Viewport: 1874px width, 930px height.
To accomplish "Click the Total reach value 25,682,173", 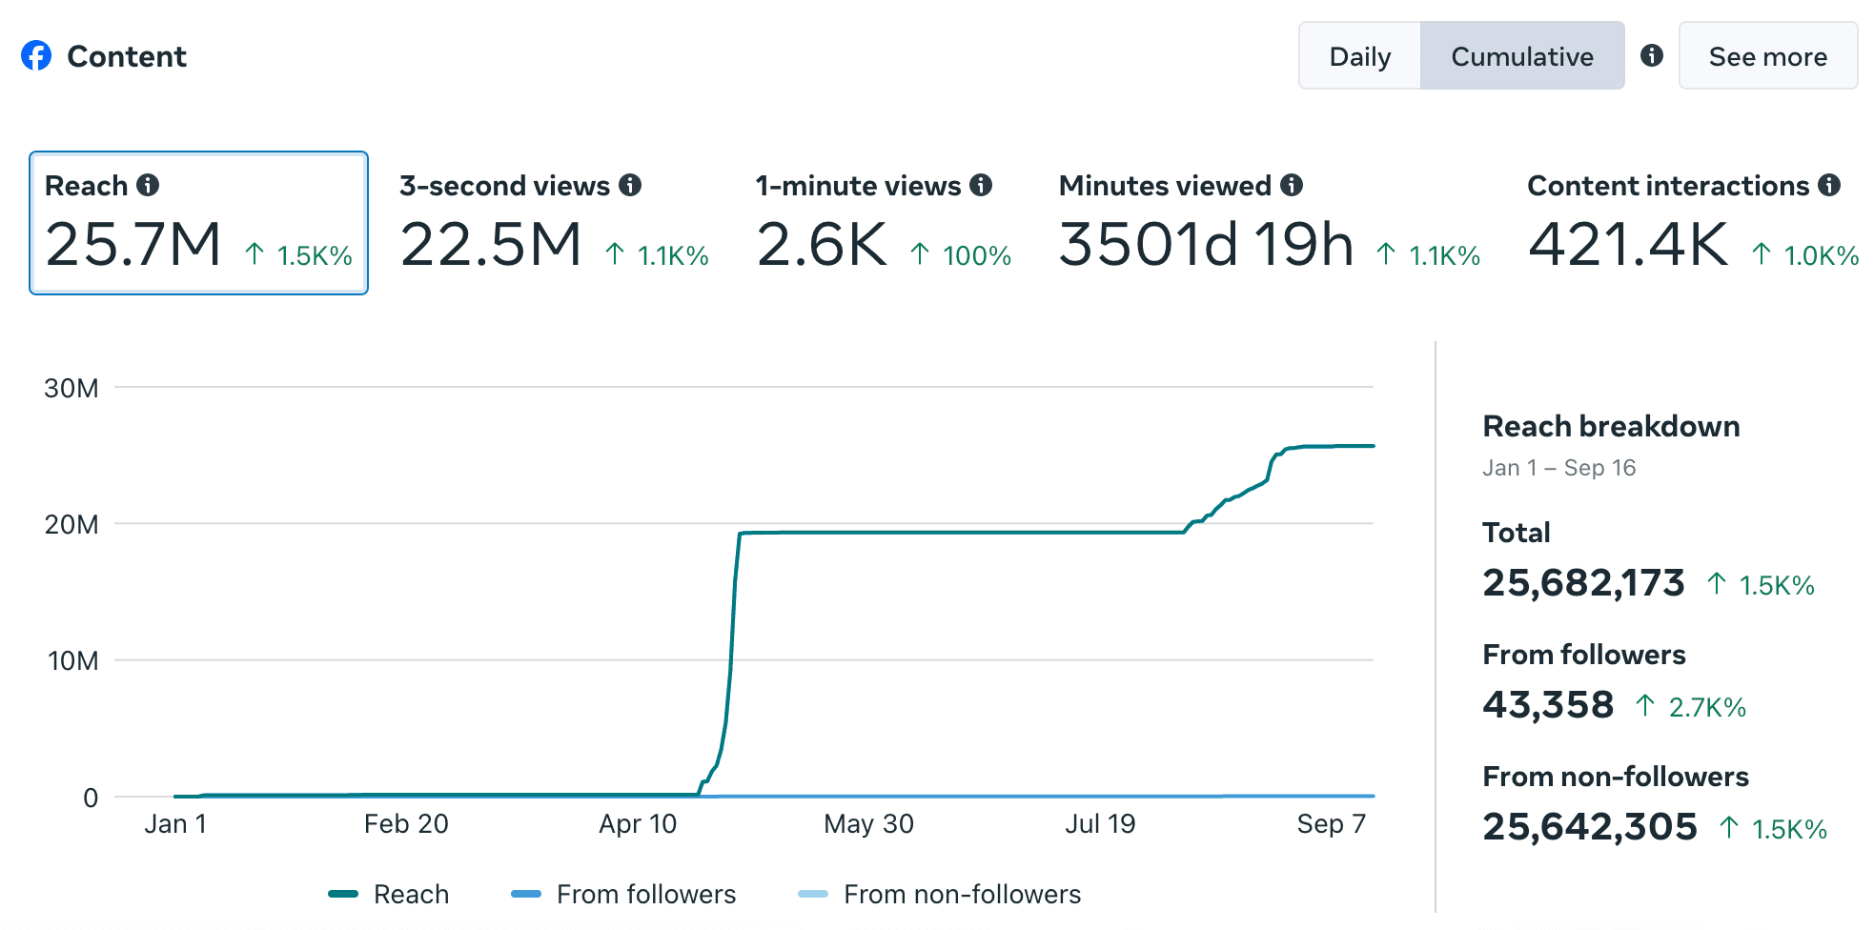I will pos(1583,582).
